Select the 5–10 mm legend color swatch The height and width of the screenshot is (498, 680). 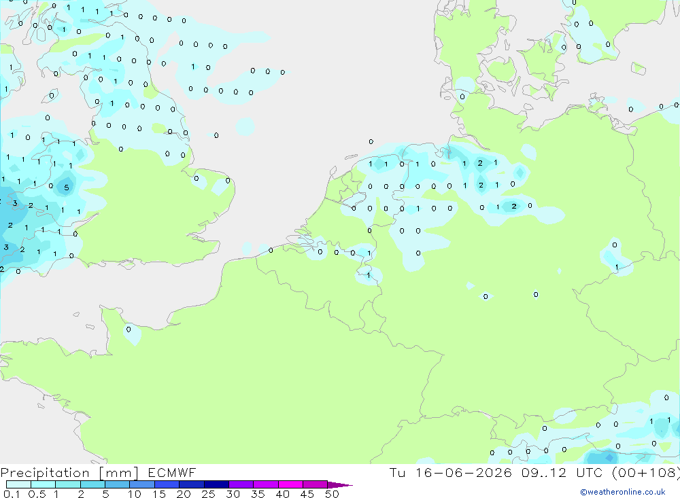(118, 484)
